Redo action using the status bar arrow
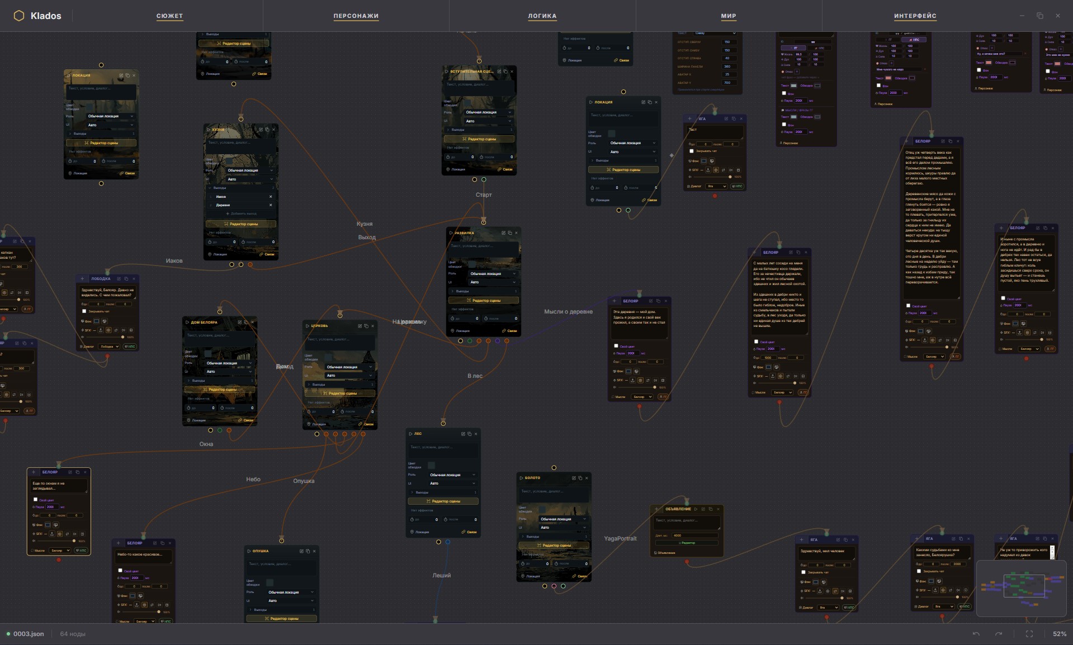Image resolution: width=1073 pixels, height=645 pixels. click(999, 634)
